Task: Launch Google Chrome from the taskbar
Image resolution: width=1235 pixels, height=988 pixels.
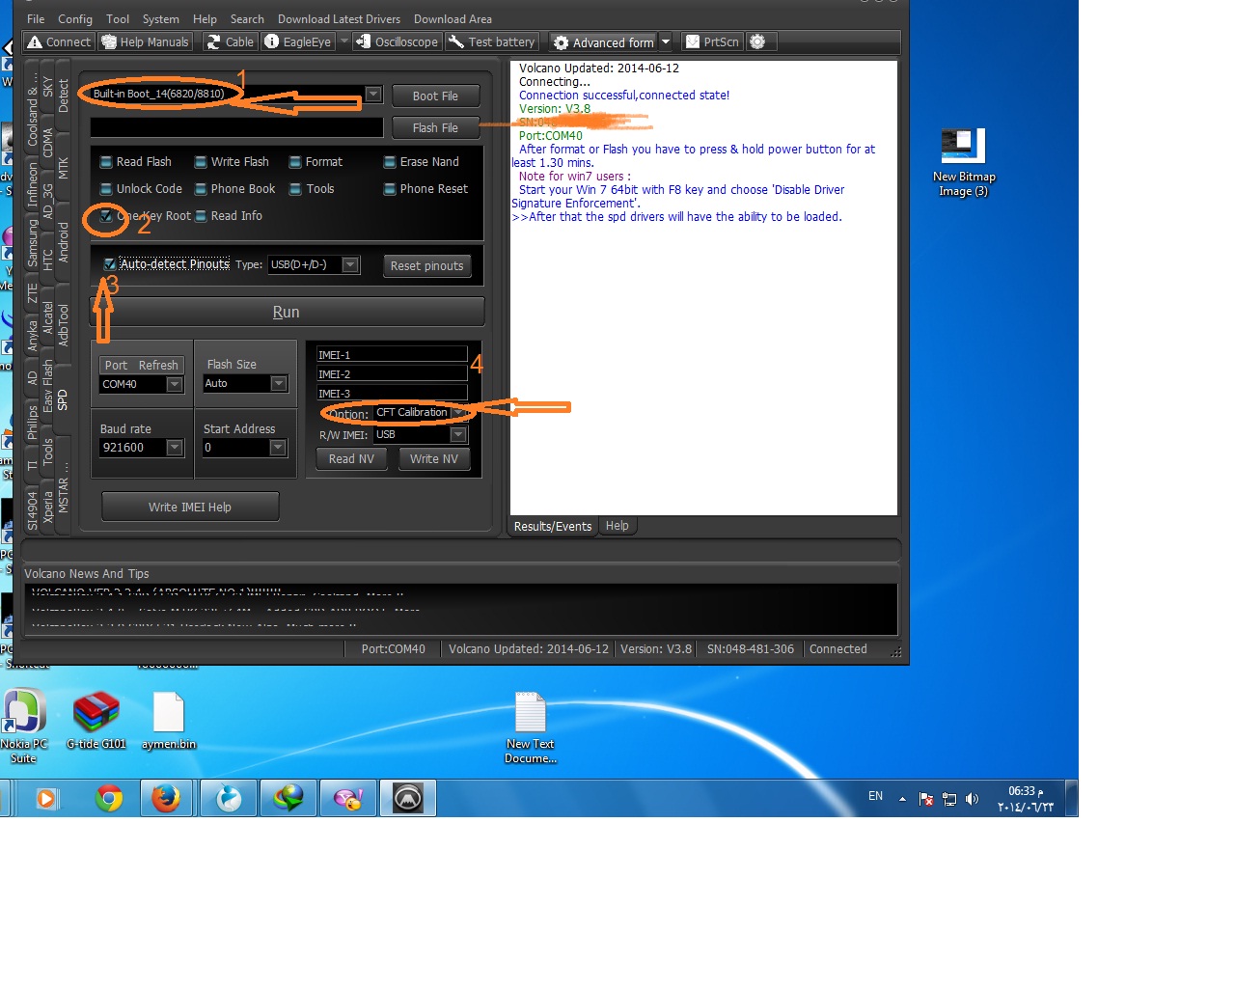Action: click(109, 799)
